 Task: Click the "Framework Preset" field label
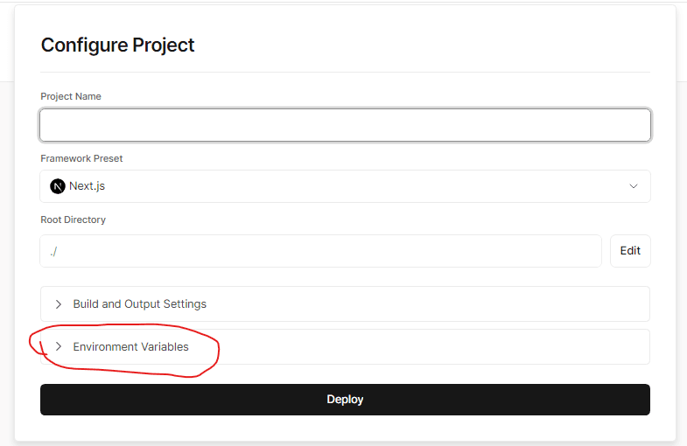tap(81, 158)
